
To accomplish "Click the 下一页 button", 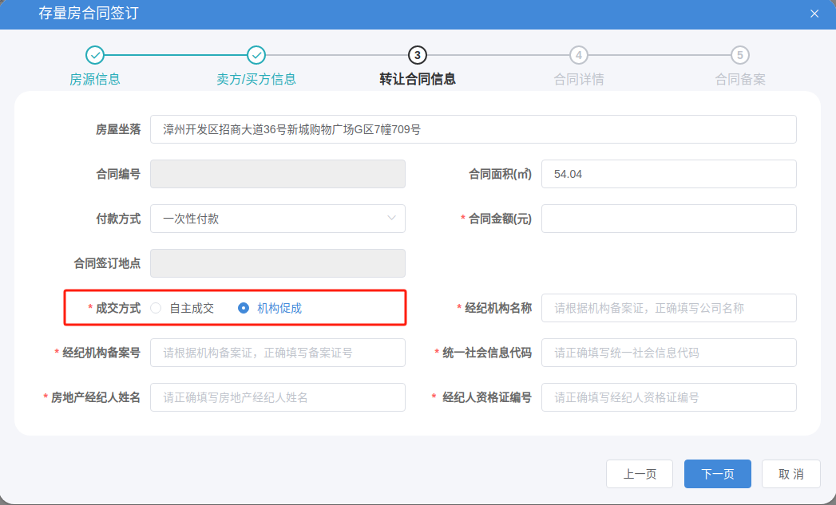I will (718, 474).
